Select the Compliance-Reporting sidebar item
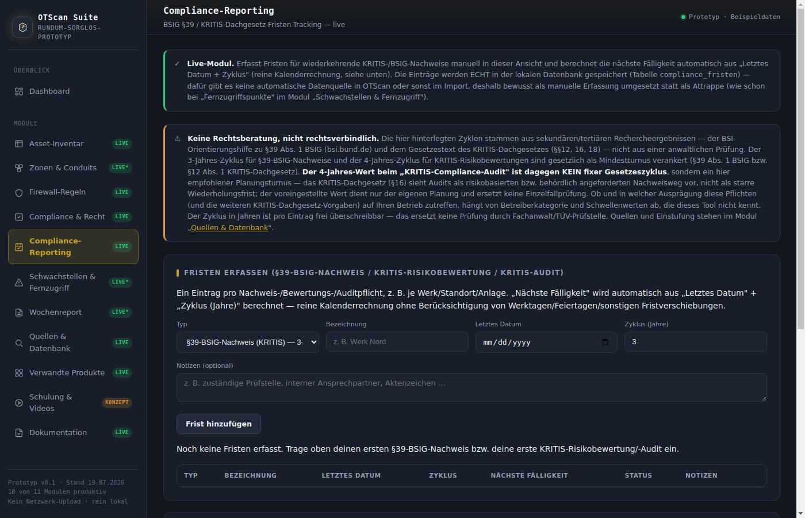This screenshot has height=518, width=805. click(x=73, y=247)
